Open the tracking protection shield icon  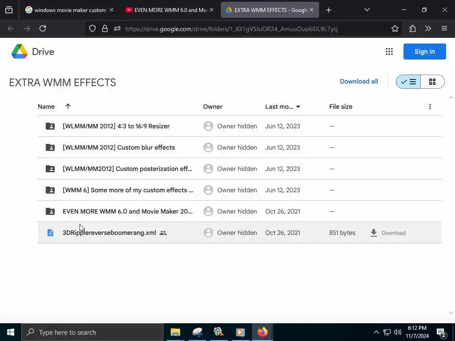pyautogui.click(x=92, y=28)
